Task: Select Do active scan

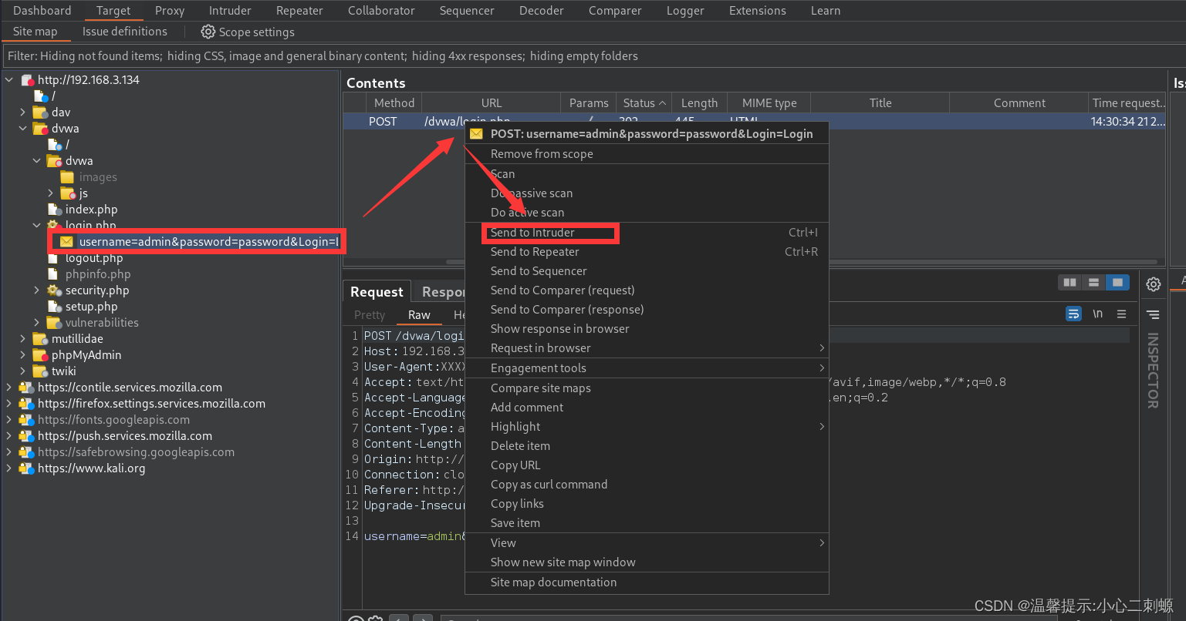Action: pyautogui.click(x=647, y=213)
